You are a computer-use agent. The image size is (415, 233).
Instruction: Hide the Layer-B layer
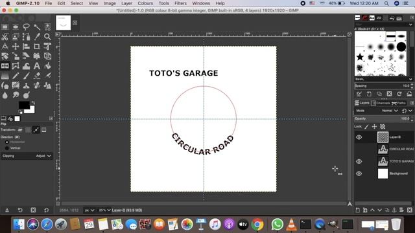[359, 137]
